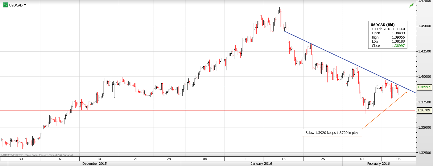Click the date 18 on the time axis
433x166 pixels.
[283, 159]
